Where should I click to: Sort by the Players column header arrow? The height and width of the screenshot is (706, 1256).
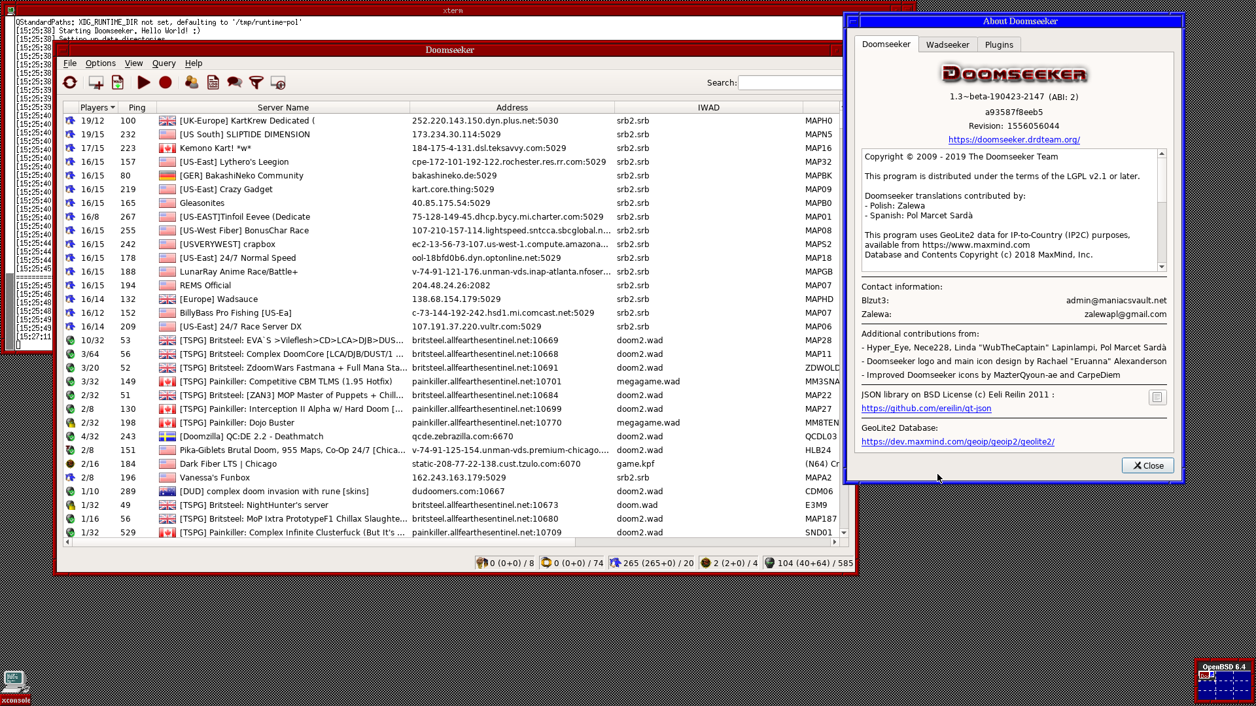click(113, 107)
